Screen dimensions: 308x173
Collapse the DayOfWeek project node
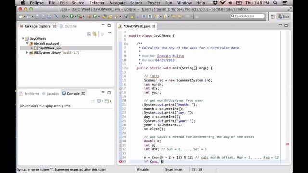[x=23, y=39]
